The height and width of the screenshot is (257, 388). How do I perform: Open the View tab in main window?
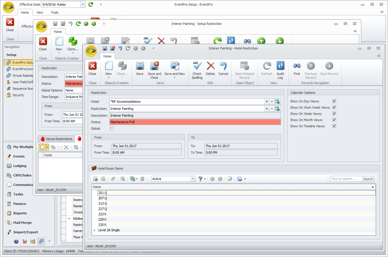[40, 12]
